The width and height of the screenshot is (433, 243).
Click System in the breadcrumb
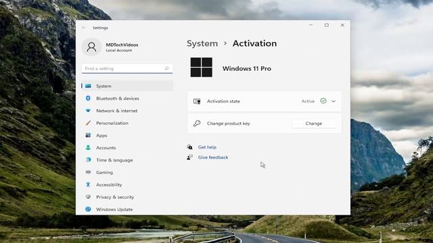pyautogui.click(x=202, y=43)
